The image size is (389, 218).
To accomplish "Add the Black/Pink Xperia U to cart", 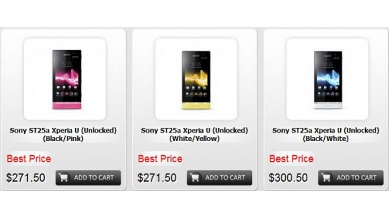I will click(x=88, y=178).
